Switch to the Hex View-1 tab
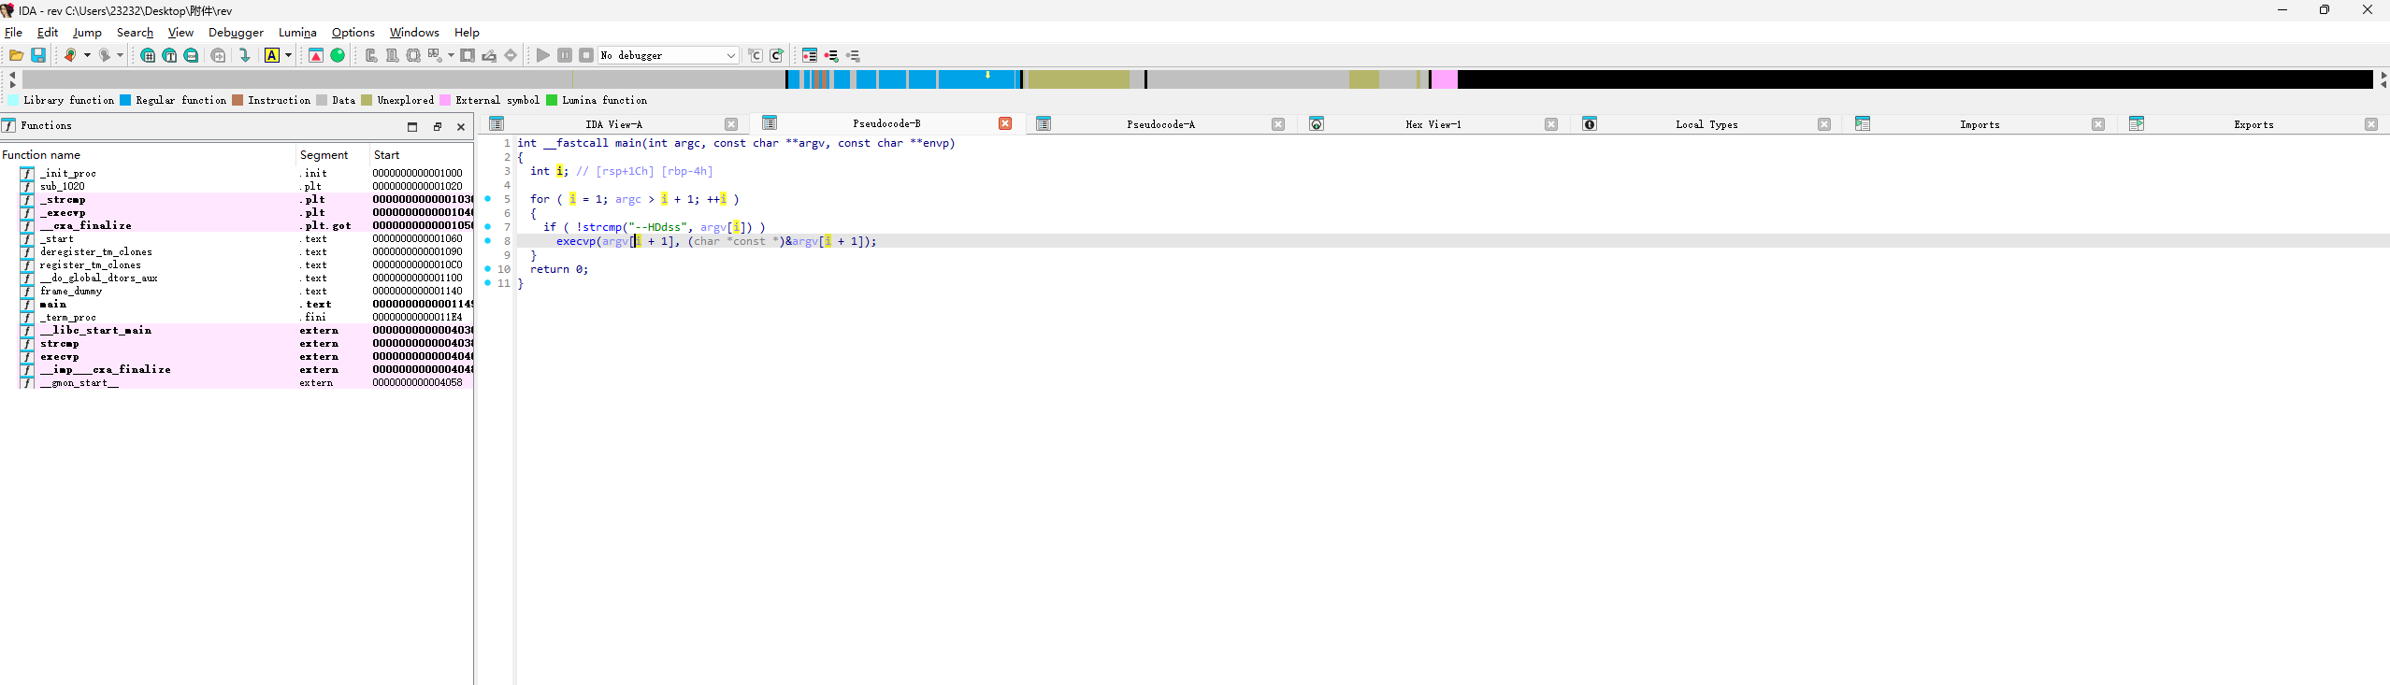 pos(1433,124)
